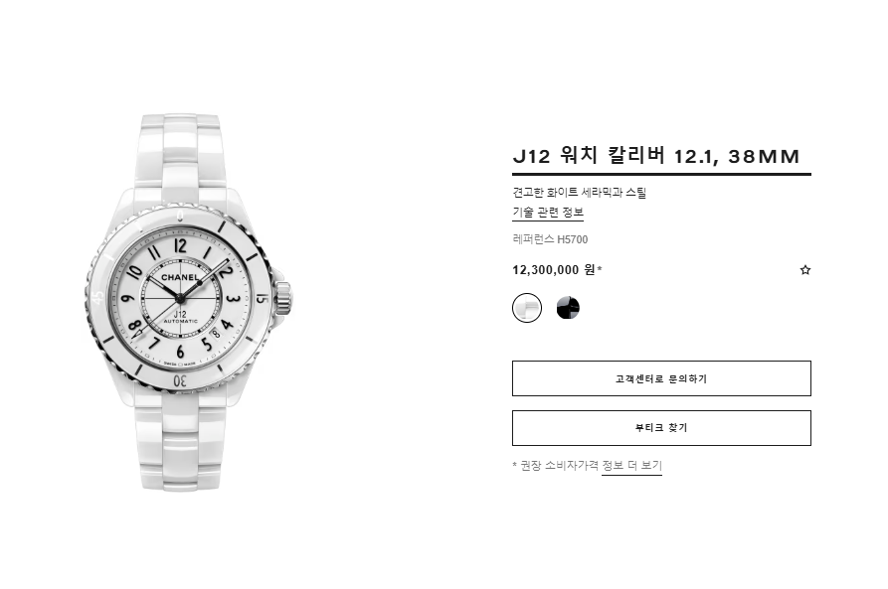Click the steel crown on the watch image
888x589 pixels.
(282, 296)
